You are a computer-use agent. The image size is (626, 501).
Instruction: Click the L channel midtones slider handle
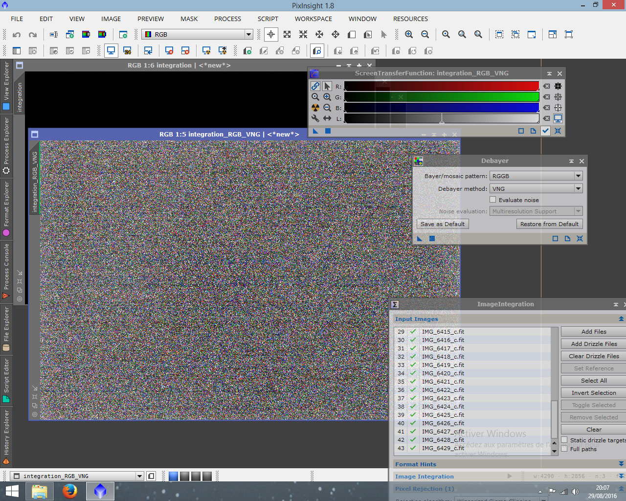[442, 119]
